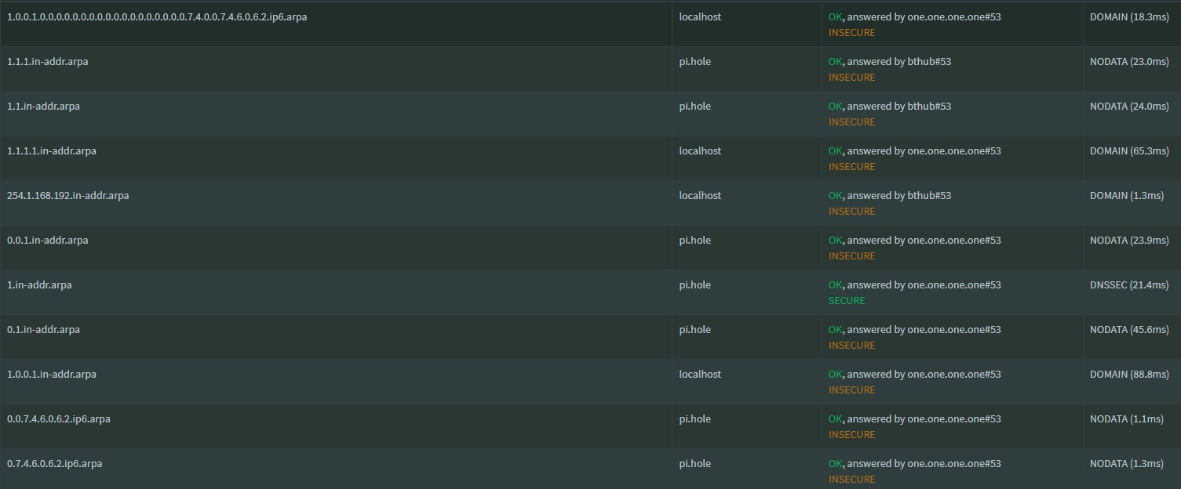This screenshot has width=1181, height=489.
Task: Click the long ip6.arpa domain in first row
Action: click(157, 16)
